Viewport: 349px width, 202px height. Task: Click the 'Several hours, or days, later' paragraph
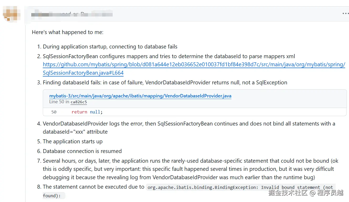[188, 169]
